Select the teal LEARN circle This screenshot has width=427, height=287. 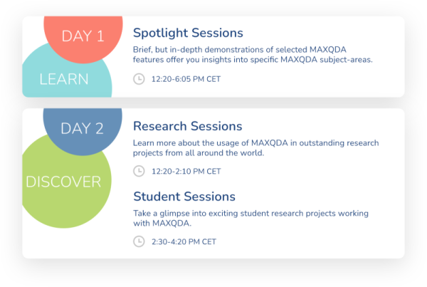point(65,78)
